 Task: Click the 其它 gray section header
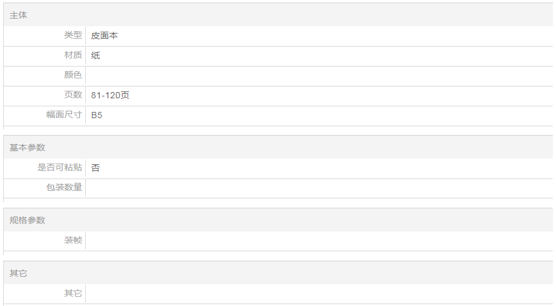pos(19,273)
